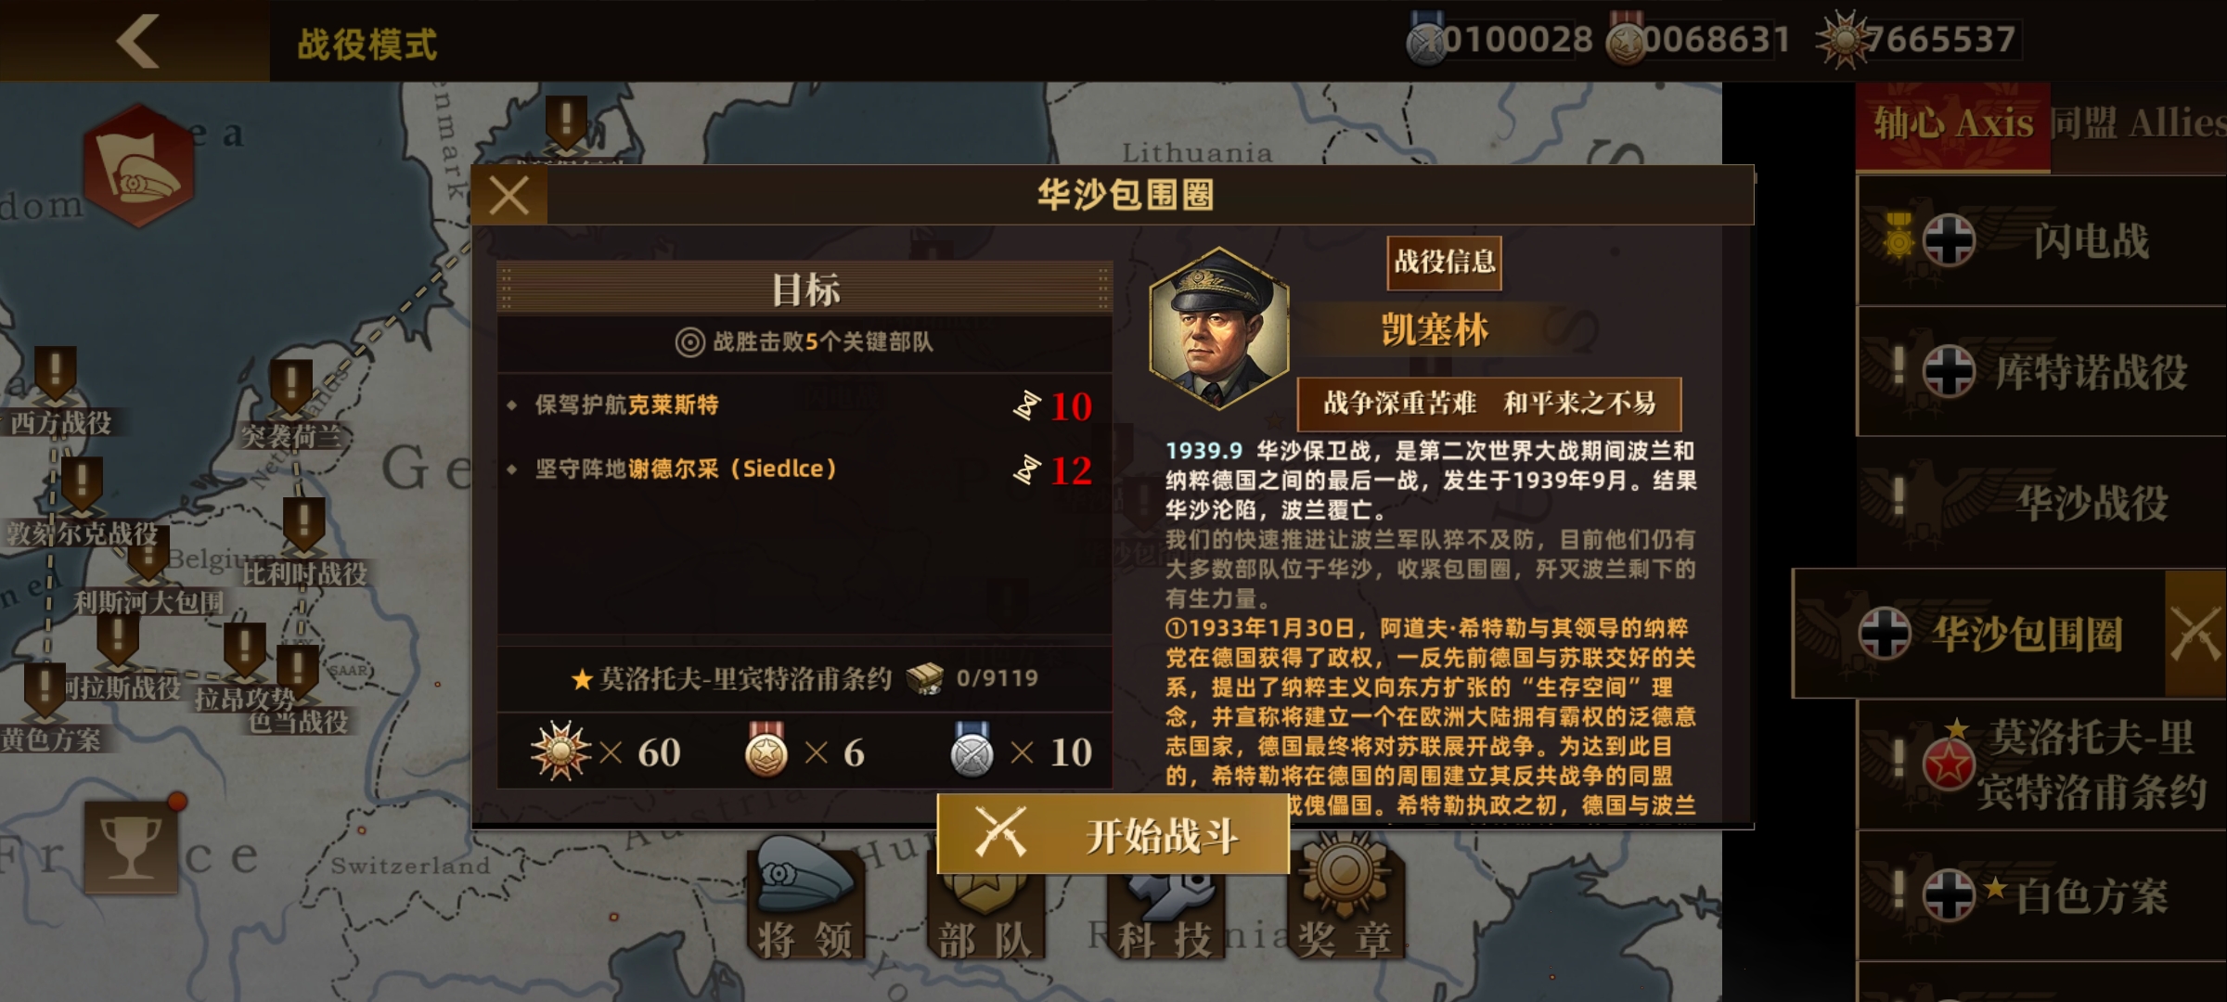Viewport: 2227px width, 1002px height.
Task: Start battle with 开始战斗 button
Action: point(1113,834)
